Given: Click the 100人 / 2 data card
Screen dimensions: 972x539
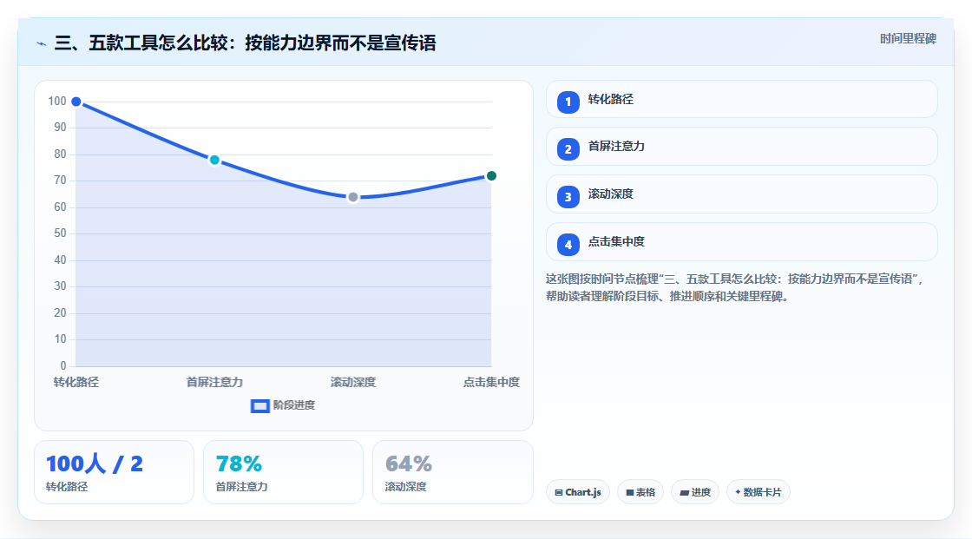Looking at the screenshot, I should (114, 472).
